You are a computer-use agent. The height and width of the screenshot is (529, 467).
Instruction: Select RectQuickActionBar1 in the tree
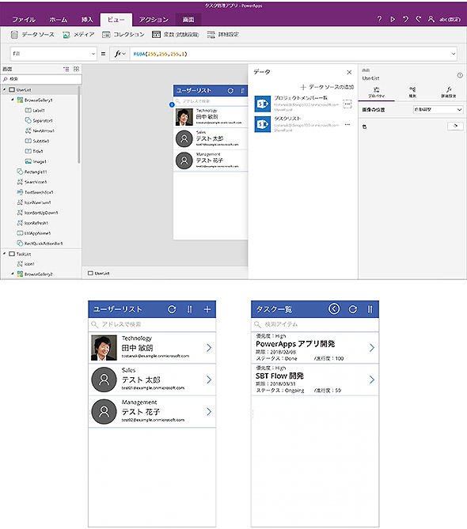tap(40, 244)
